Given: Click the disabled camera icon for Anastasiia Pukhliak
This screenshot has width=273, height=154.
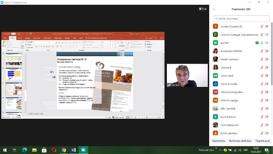Looking at the screenshot, I should [x=267, y=51].
